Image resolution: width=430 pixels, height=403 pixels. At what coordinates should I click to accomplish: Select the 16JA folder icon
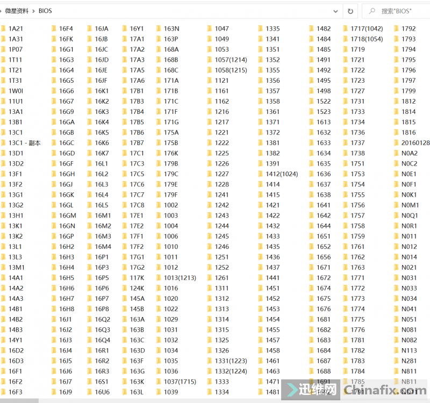(x=90, y=28)
